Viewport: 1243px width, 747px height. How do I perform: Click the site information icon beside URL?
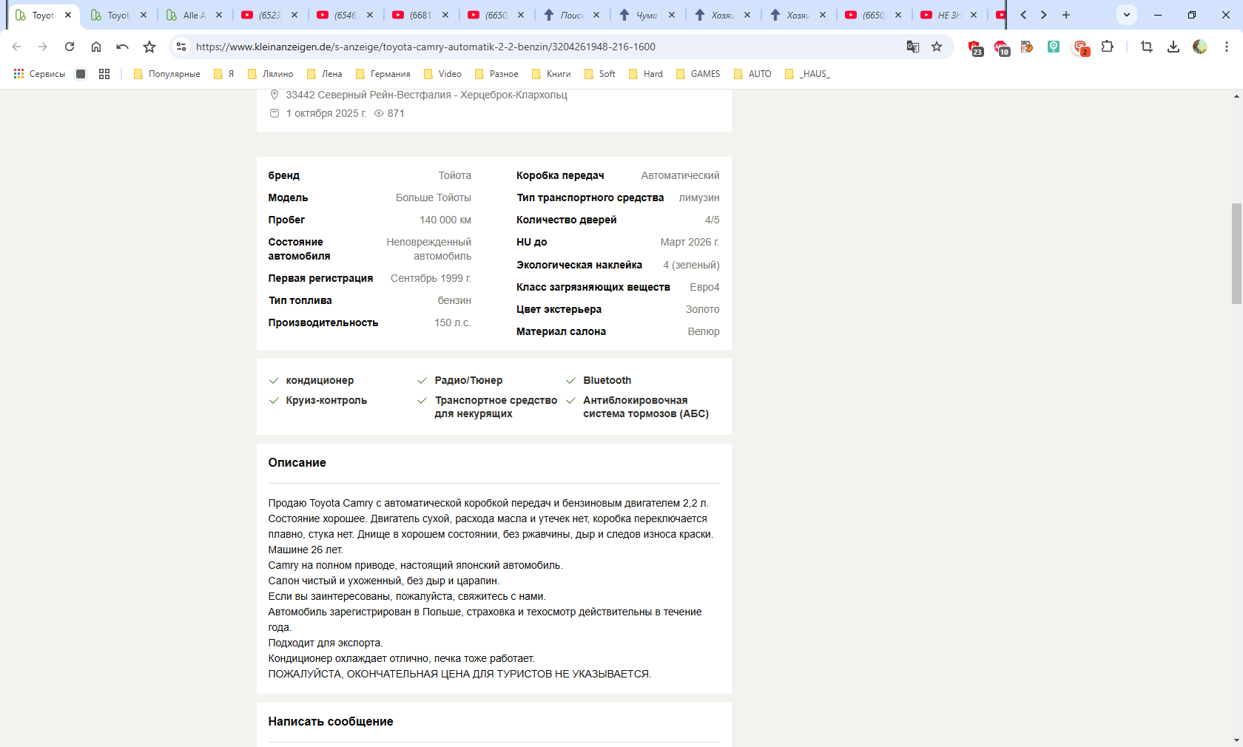(x=181, y=47)
